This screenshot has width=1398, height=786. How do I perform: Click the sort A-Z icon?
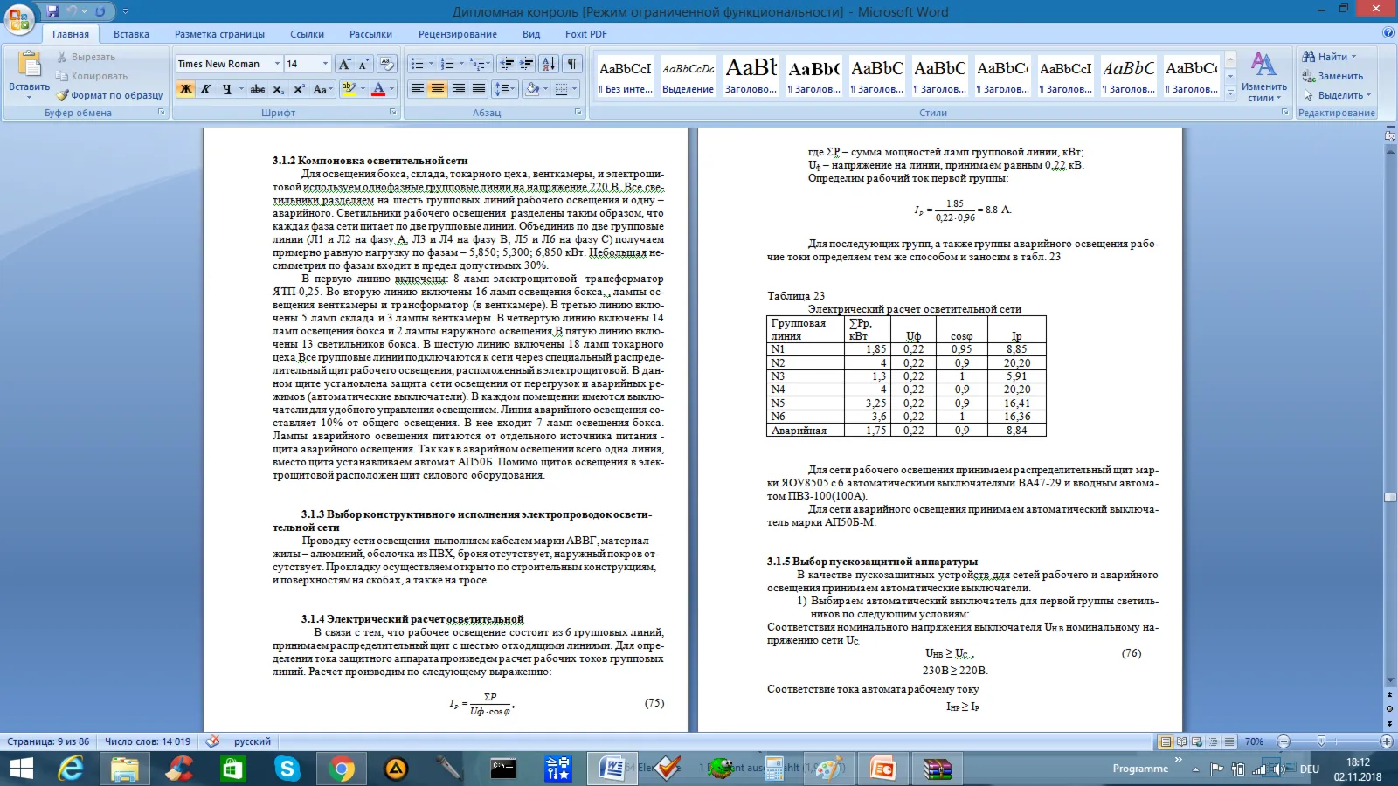549,64
